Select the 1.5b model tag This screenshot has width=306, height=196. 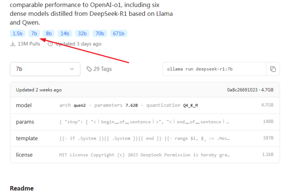point(18,33)
